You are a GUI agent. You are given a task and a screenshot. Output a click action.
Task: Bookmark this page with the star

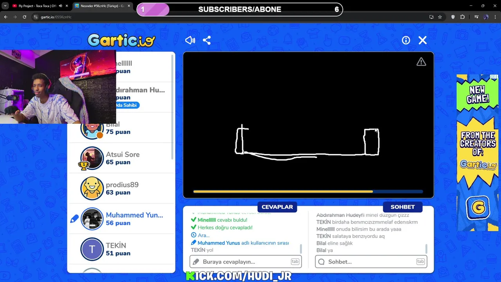pos(440,17)
